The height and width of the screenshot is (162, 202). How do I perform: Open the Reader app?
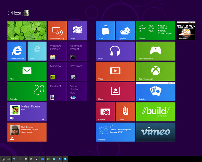[125, 112]
